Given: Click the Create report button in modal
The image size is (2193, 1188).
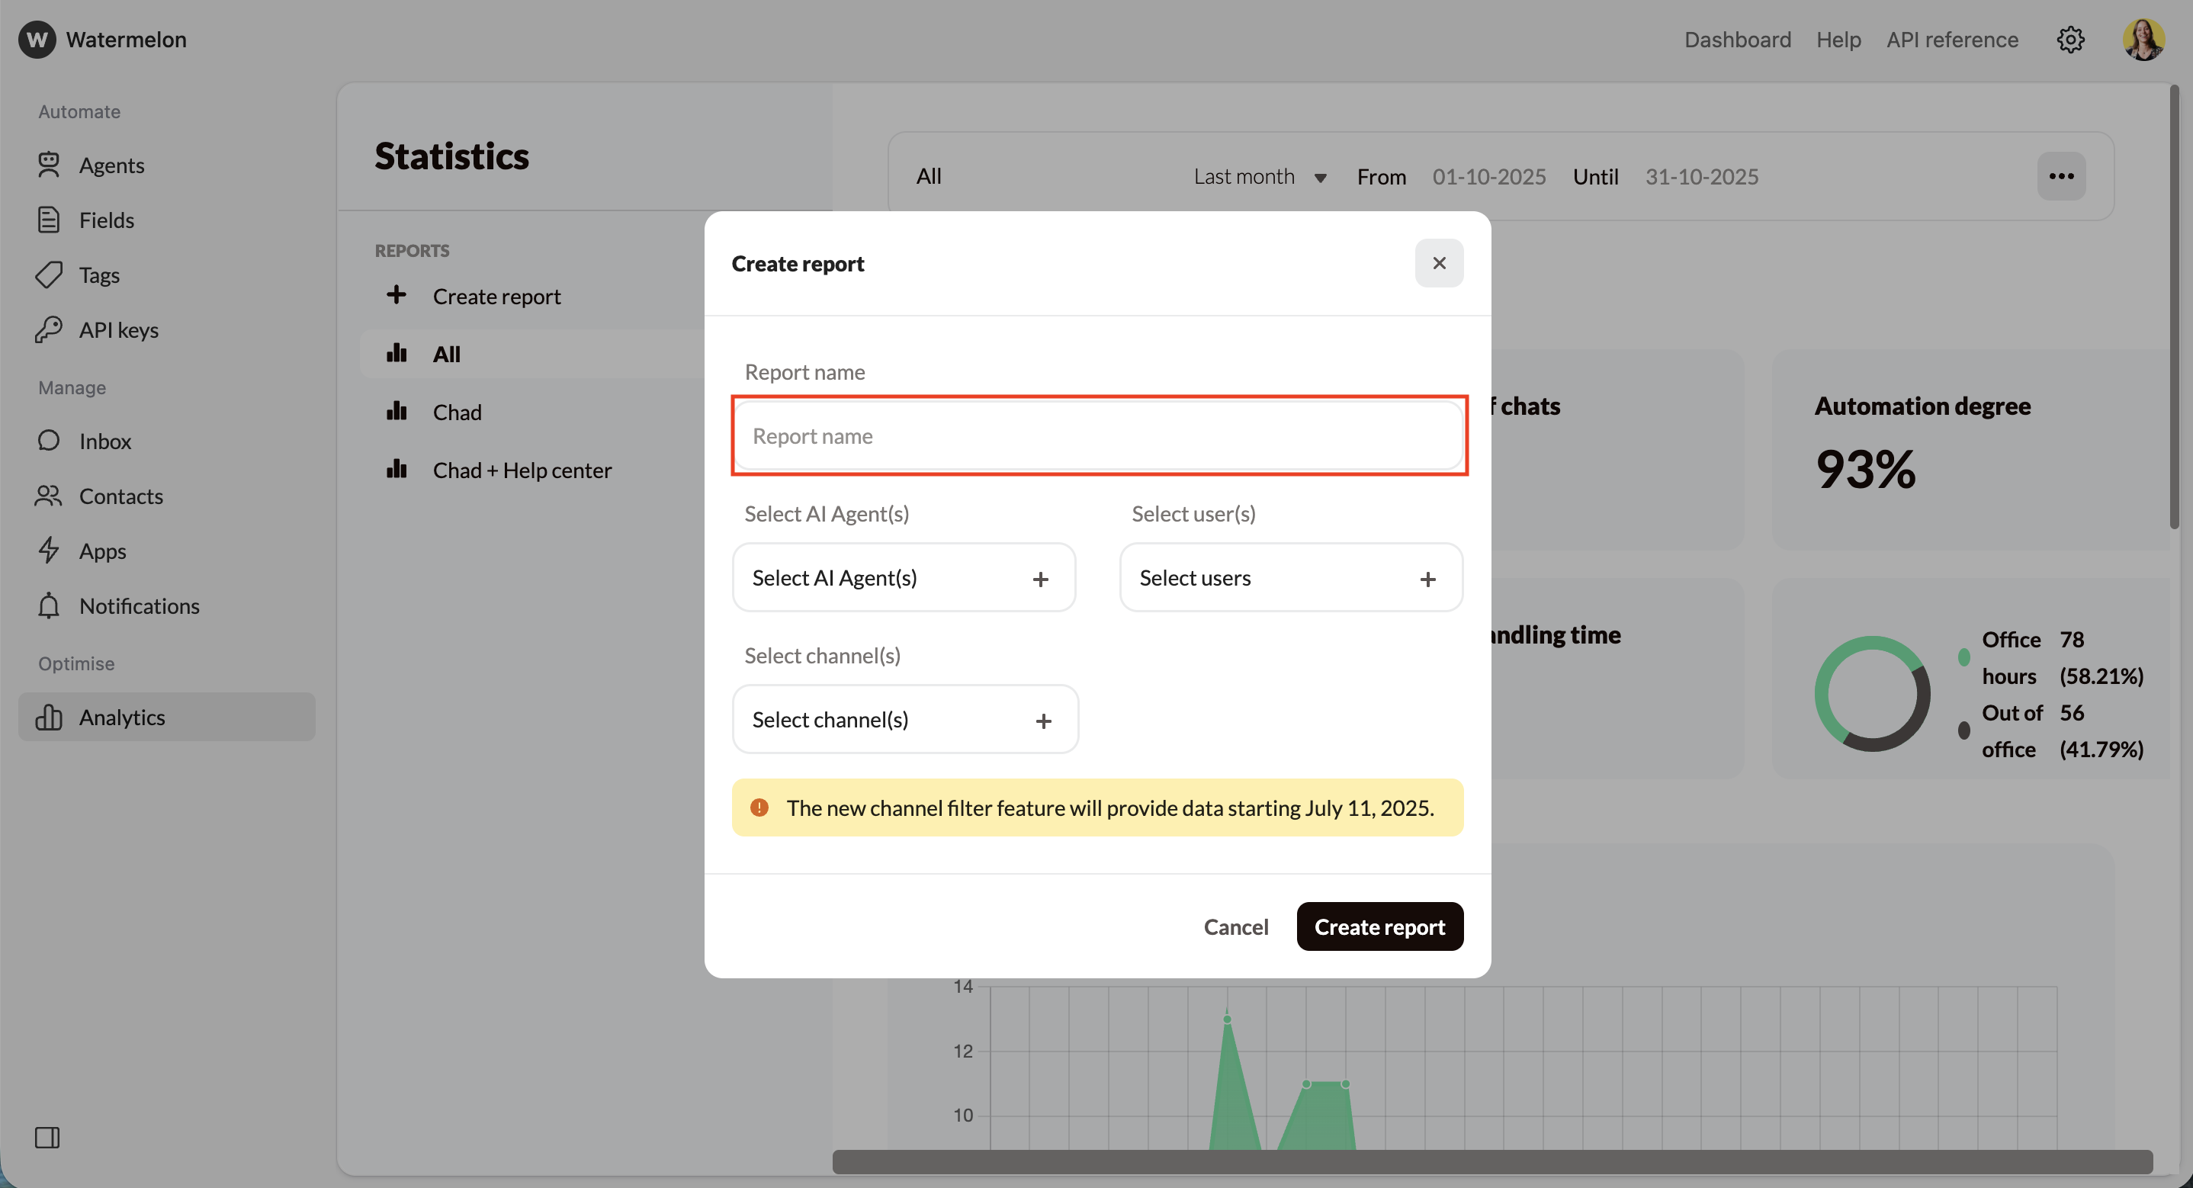Looking at the screenshot, I should tap(1379, 926).
